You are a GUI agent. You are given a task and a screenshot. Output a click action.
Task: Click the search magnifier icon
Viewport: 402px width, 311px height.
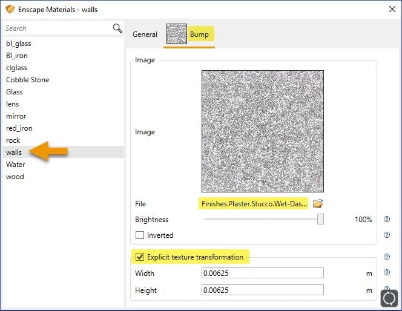(x=117, y=28)
